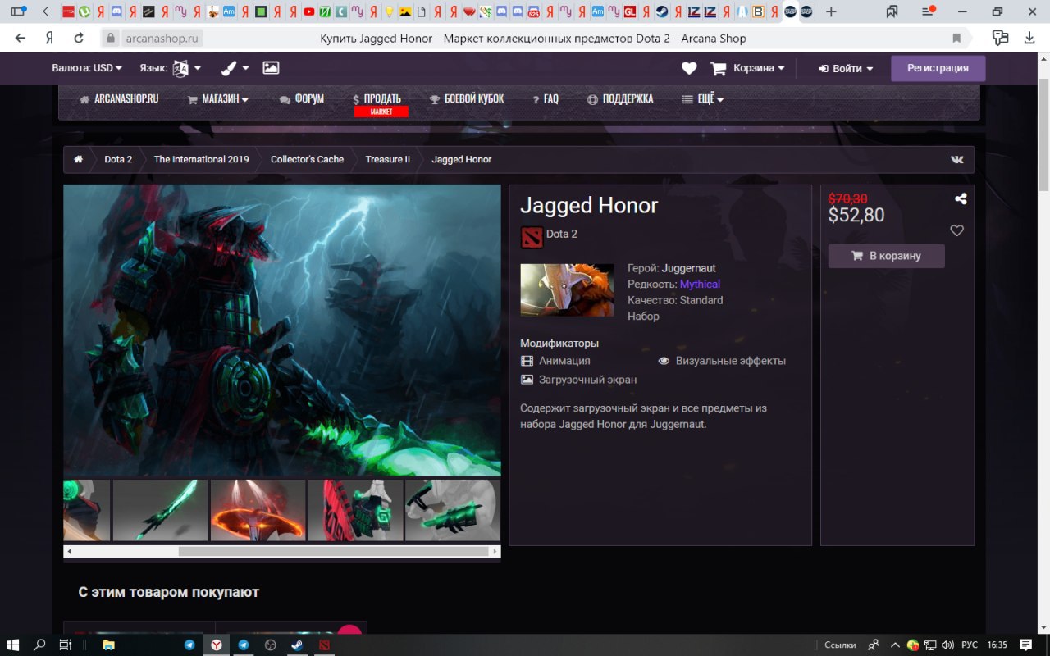Select the red banner armor thumbnail
The width and height of the screenshot is (1050, 656).
coord(355,510)
